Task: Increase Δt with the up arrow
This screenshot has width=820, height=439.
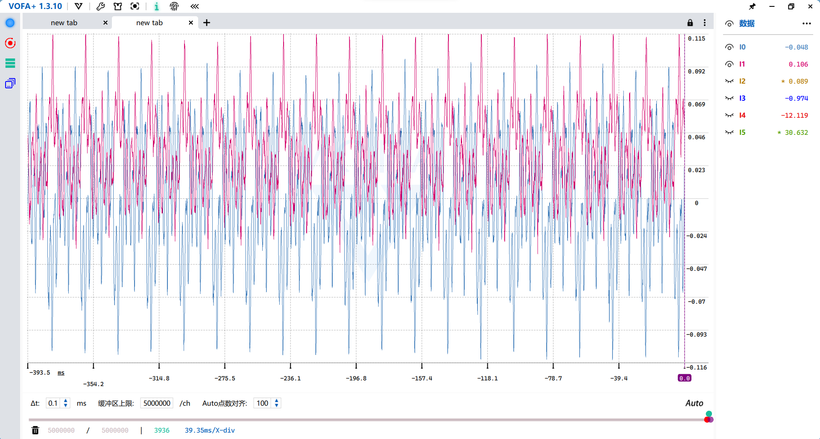Action: coord(66,401)
